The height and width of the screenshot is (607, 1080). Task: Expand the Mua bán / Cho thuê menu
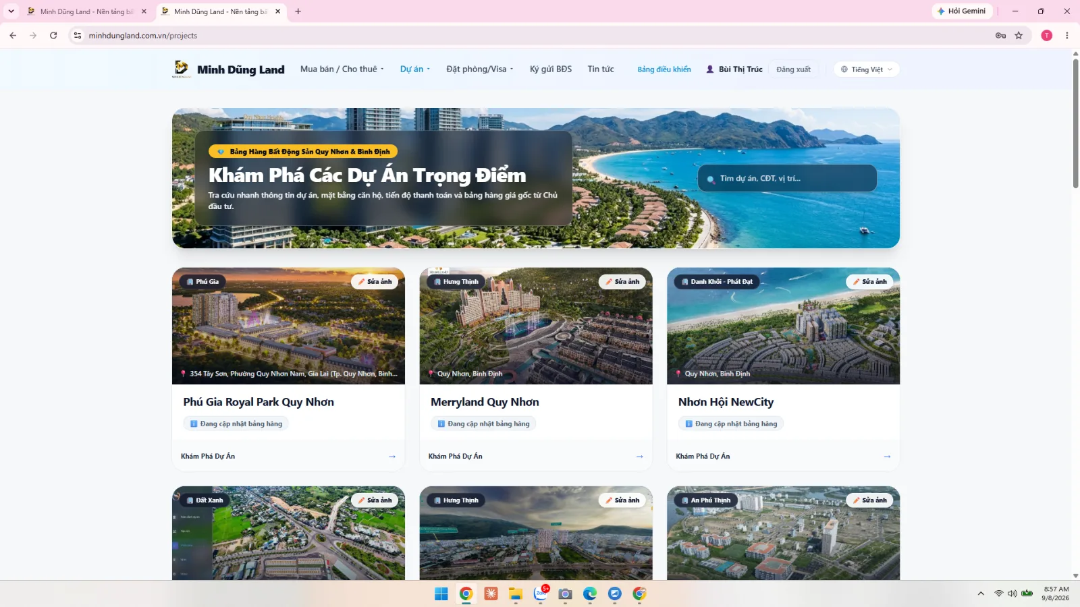(x=342, y=69)
